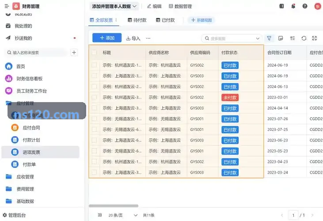The width and height of the screenshot is (323, 221).
Task: Check row 杭州道友云-2 dated 2024-06-13
Action: pyautogui.click(x=94, y=87)
